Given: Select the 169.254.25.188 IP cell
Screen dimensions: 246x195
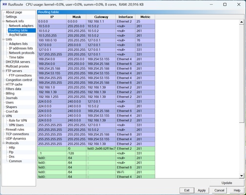Looking at the screenshot, I should pyautogui.click(x=52, y=69).
